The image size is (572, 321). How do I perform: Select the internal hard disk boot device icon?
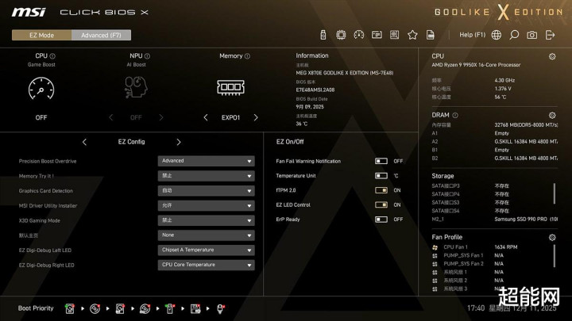(70, 308)
